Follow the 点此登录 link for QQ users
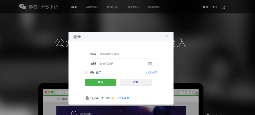This screenshot has height=115, width=255. coord(123,98)
